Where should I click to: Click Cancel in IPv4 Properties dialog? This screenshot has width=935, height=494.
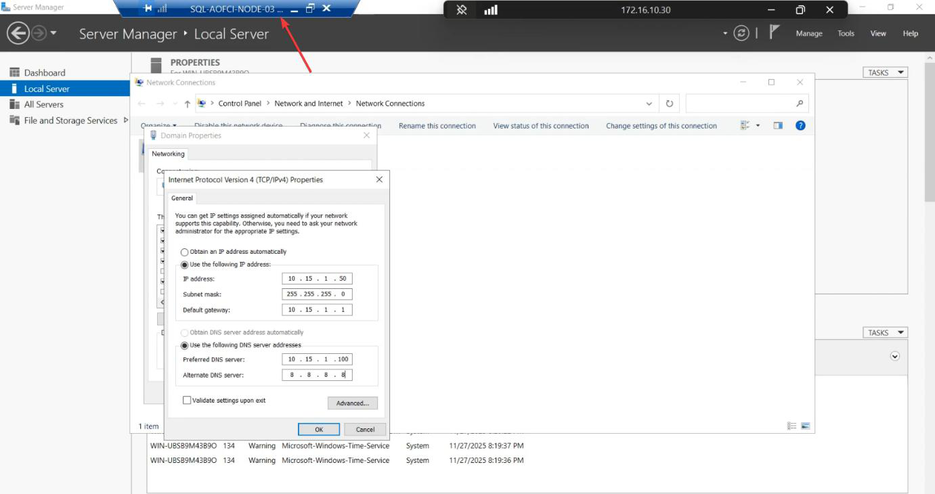[x=366, y=430]
